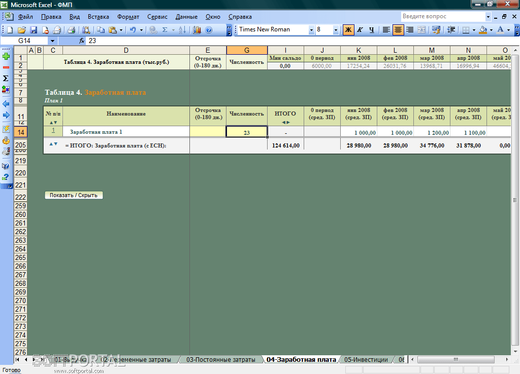Click the printer checklist side toolbar icon
This screenshot has height=374, width=520.
tap(6, 152)
